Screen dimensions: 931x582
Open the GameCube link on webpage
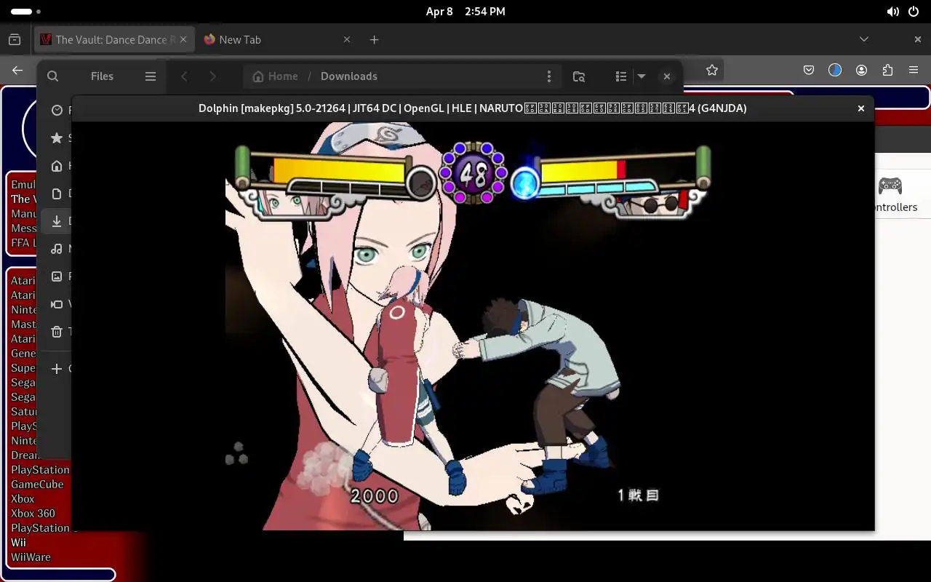[x=37, y=485]
